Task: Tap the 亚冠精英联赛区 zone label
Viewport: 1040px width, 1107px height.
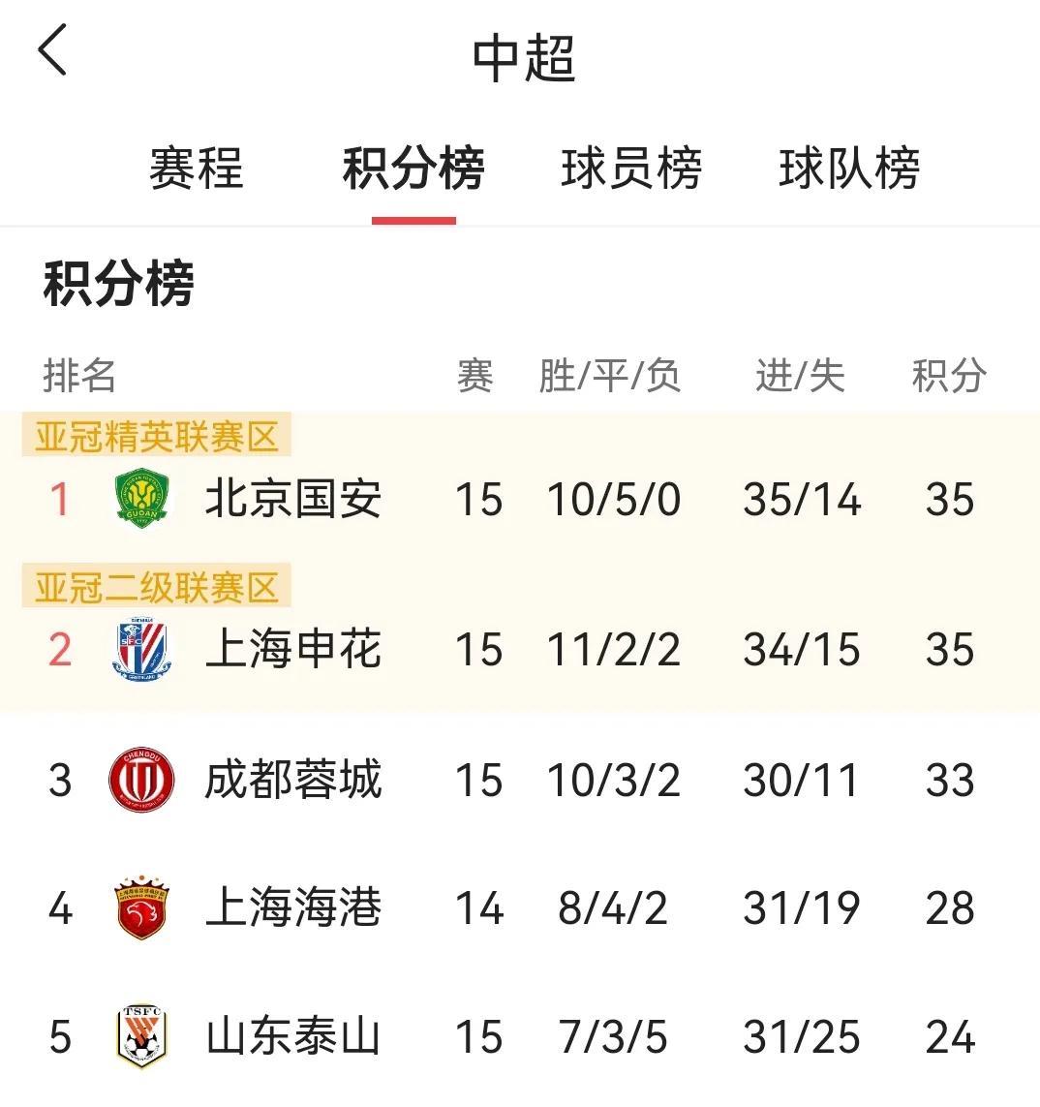Action: click(x=157, y=436)
